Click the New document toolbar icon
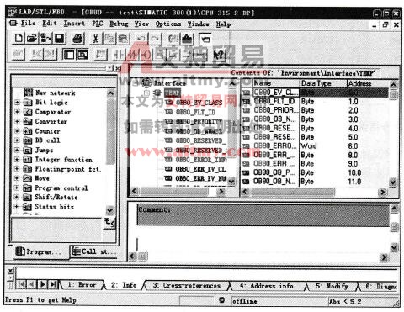Screen dimensions: 404x312 click(x=19, y=38)
